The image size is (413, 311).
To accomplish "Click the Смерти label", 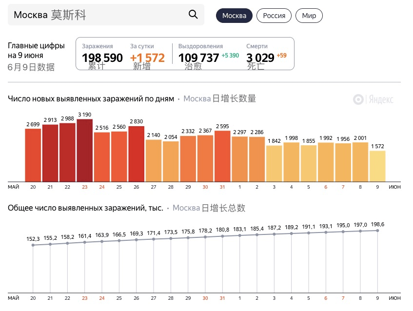I will (x=257, y=46).
